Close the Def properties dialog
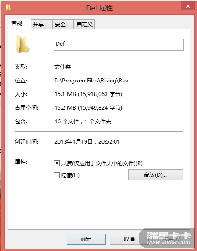Image resolution: width=197 pixels, height=251 pixels. 188,6
